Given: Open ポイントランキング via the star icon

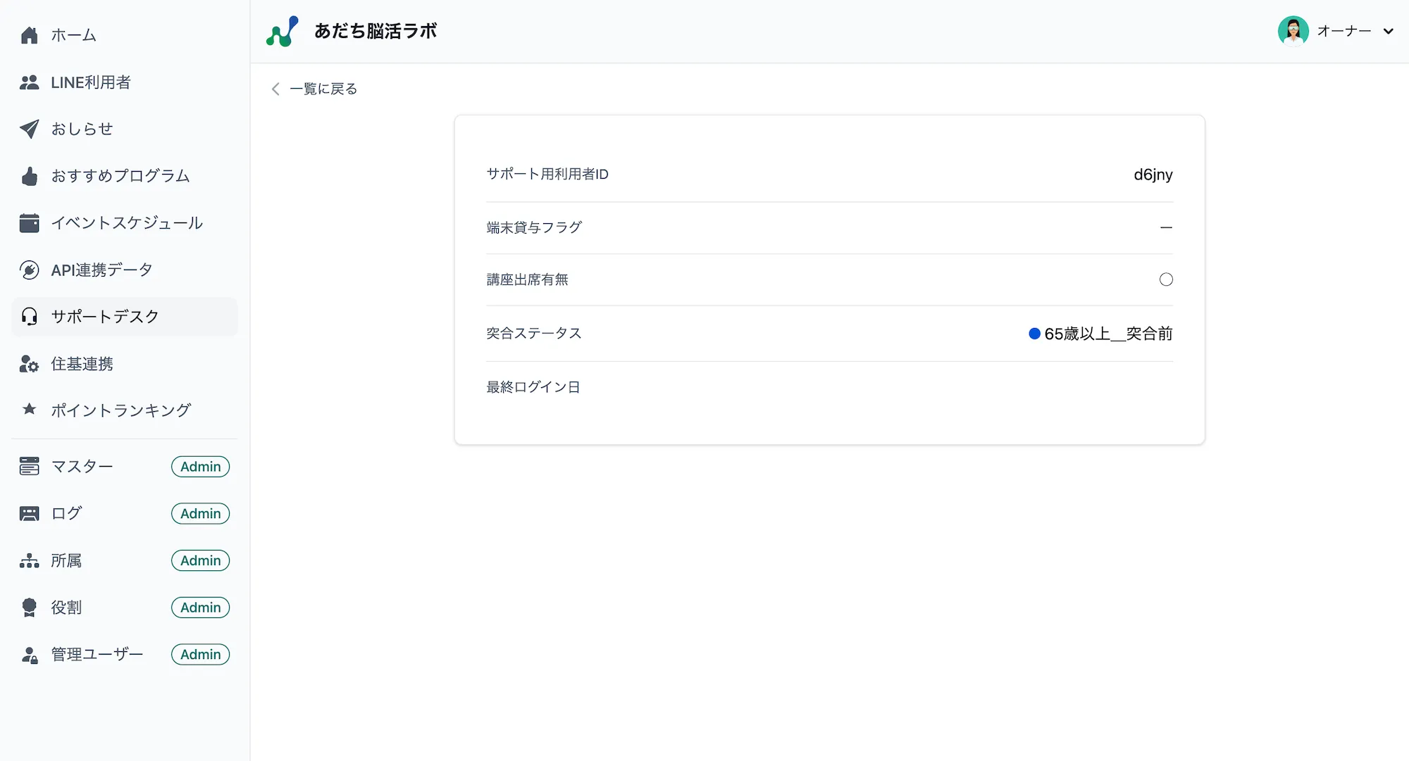Looking at the screenshot, I should pyautogui.click(x=29, y=410).
